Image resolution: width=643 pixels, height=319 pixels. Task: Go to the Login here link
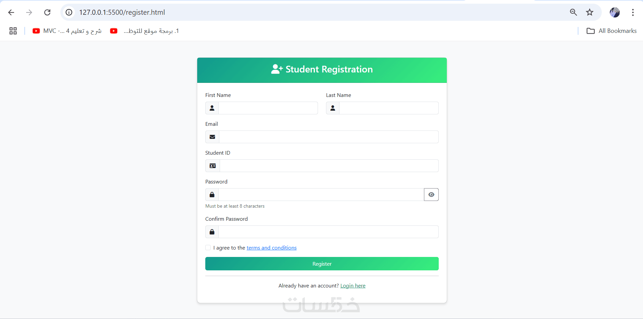353,285
